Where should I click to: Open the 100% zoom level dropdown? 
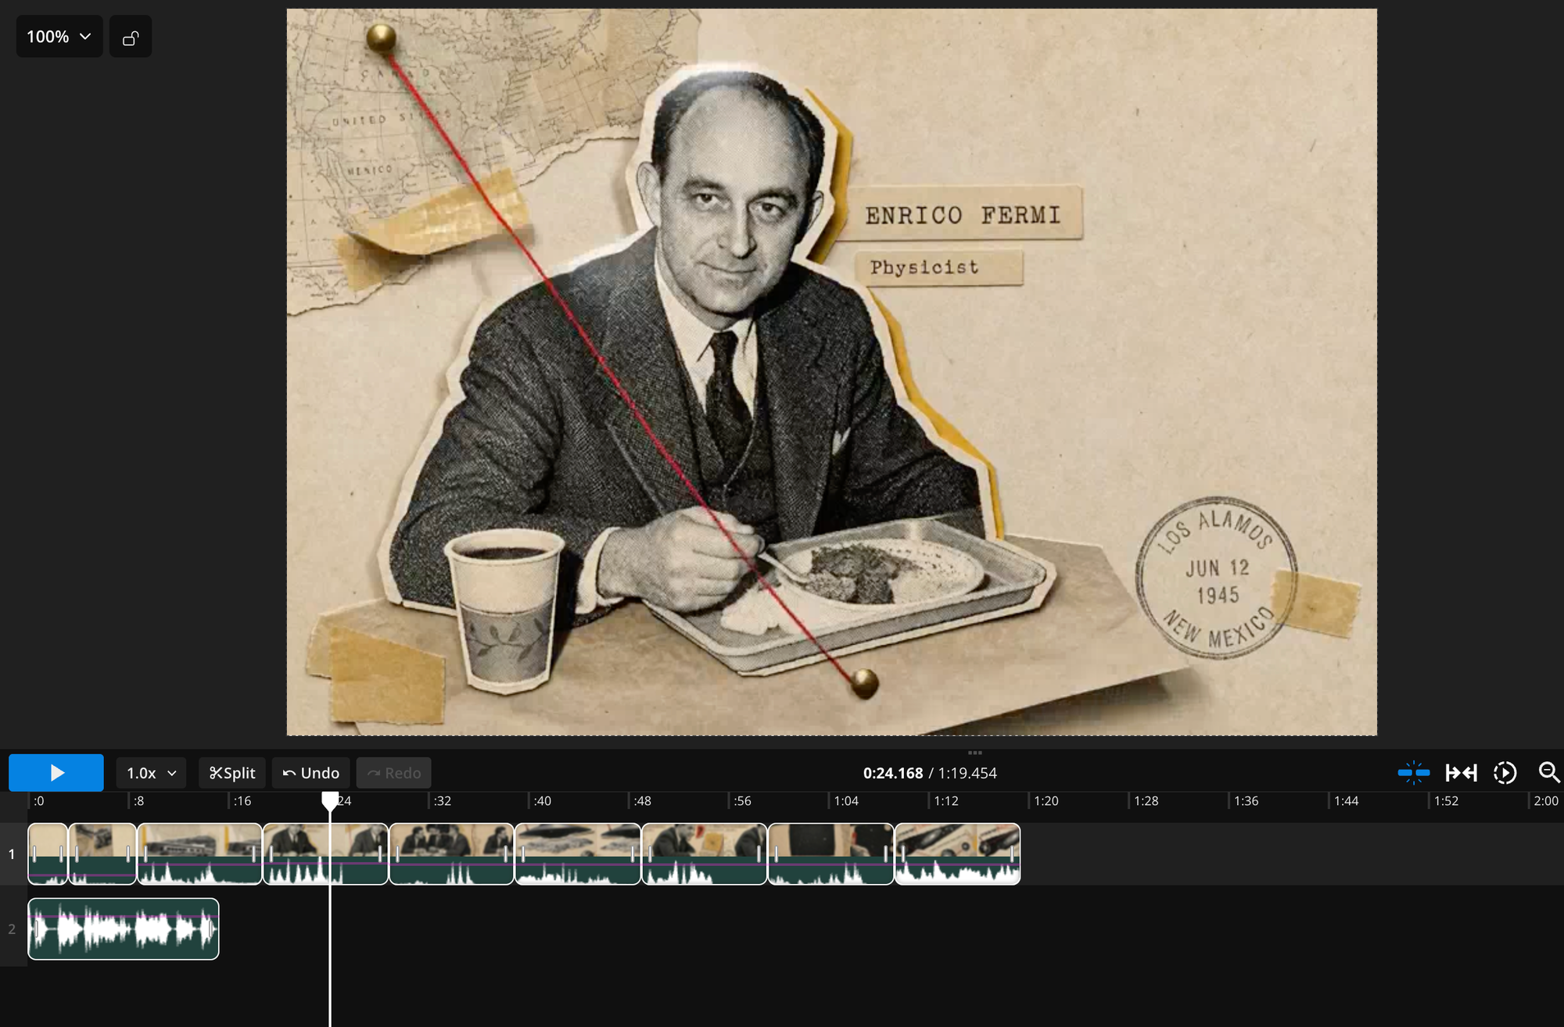coord(59,37)
